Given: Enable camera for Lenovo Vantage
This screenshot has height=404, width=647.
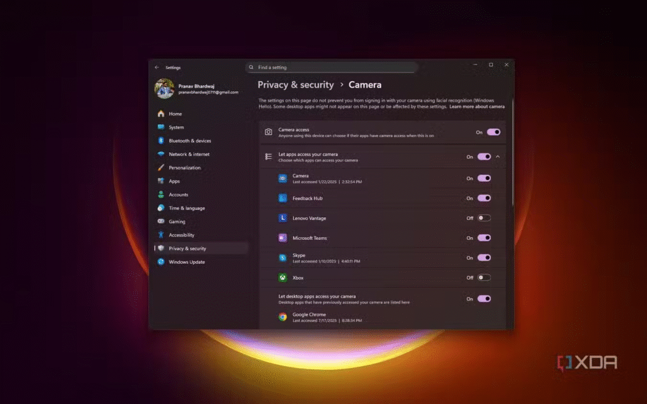Looking at the screenshot, I should coord(484,218).
